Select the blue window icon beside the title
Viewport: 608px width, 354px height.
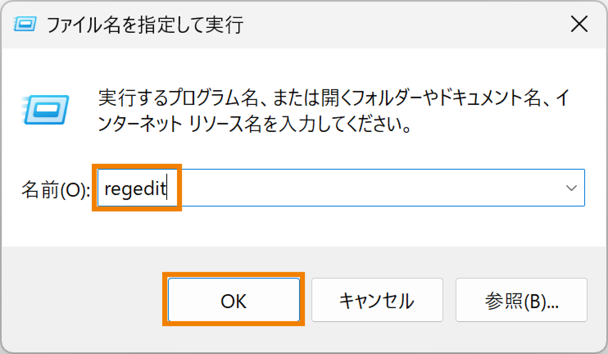pos(24,24)
